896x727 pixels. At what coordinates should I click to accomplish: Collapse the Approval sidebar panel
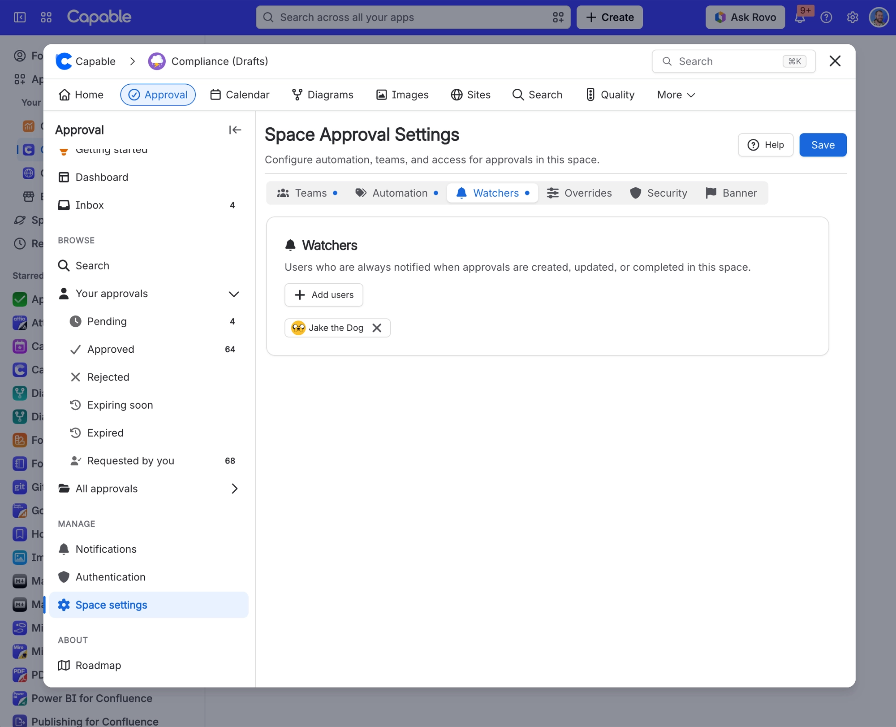click(x=235, y=130)
